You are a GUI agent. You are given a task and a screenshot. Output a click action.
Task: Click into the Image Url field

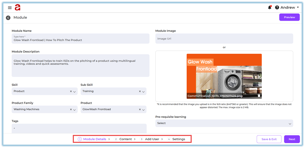click(x=224, y=39)
